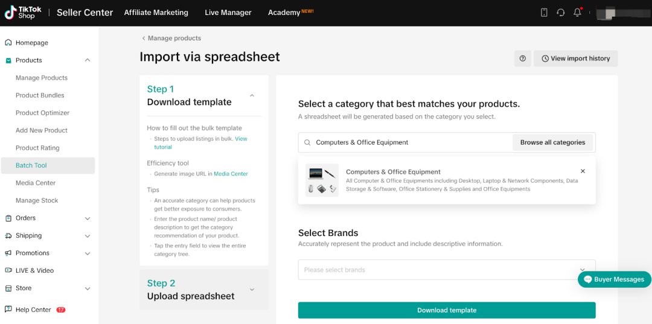Click the mobile phone icon in header
Image resolution: width=652 pixels, height=324 pixels.
[x=544, y=13]
